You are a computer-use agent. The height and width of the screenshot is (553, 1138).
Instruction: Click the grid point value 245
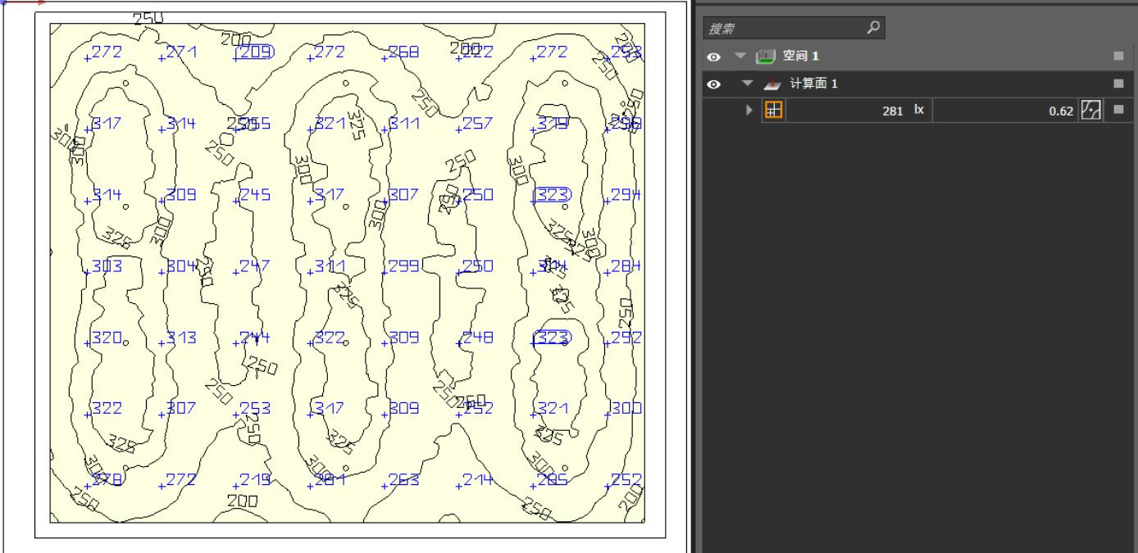click(255, 195)
